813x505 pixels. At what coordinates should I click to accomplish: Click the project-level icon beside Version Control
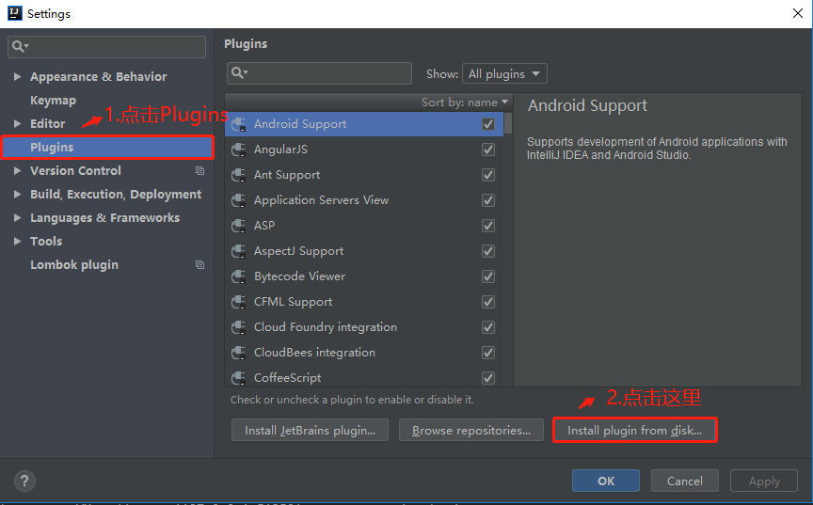199,170
